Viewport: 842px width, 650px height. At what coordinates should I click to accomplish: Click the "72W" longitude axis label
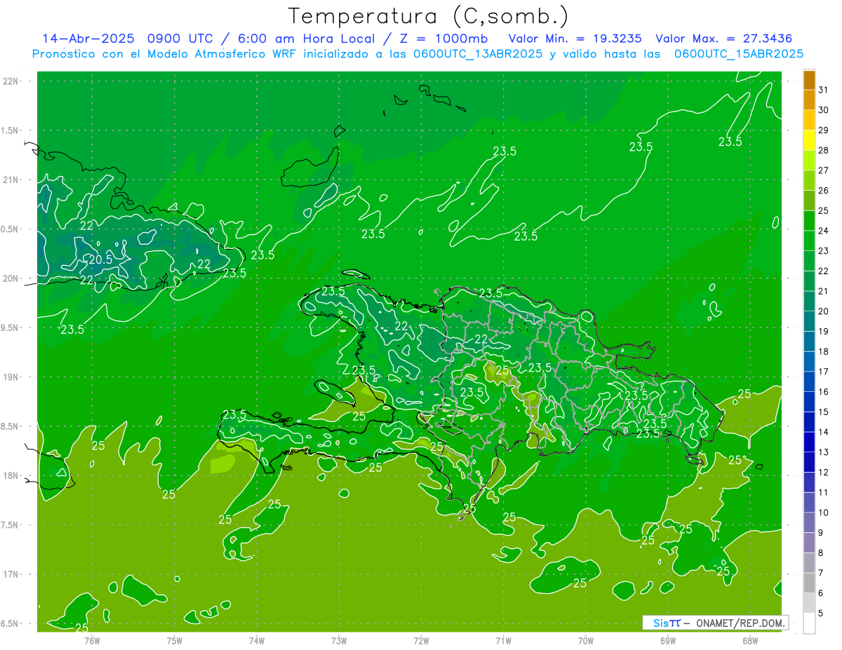422,641
